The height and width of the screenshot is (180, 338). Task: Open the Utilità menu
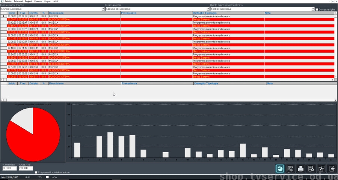[56, 2]
